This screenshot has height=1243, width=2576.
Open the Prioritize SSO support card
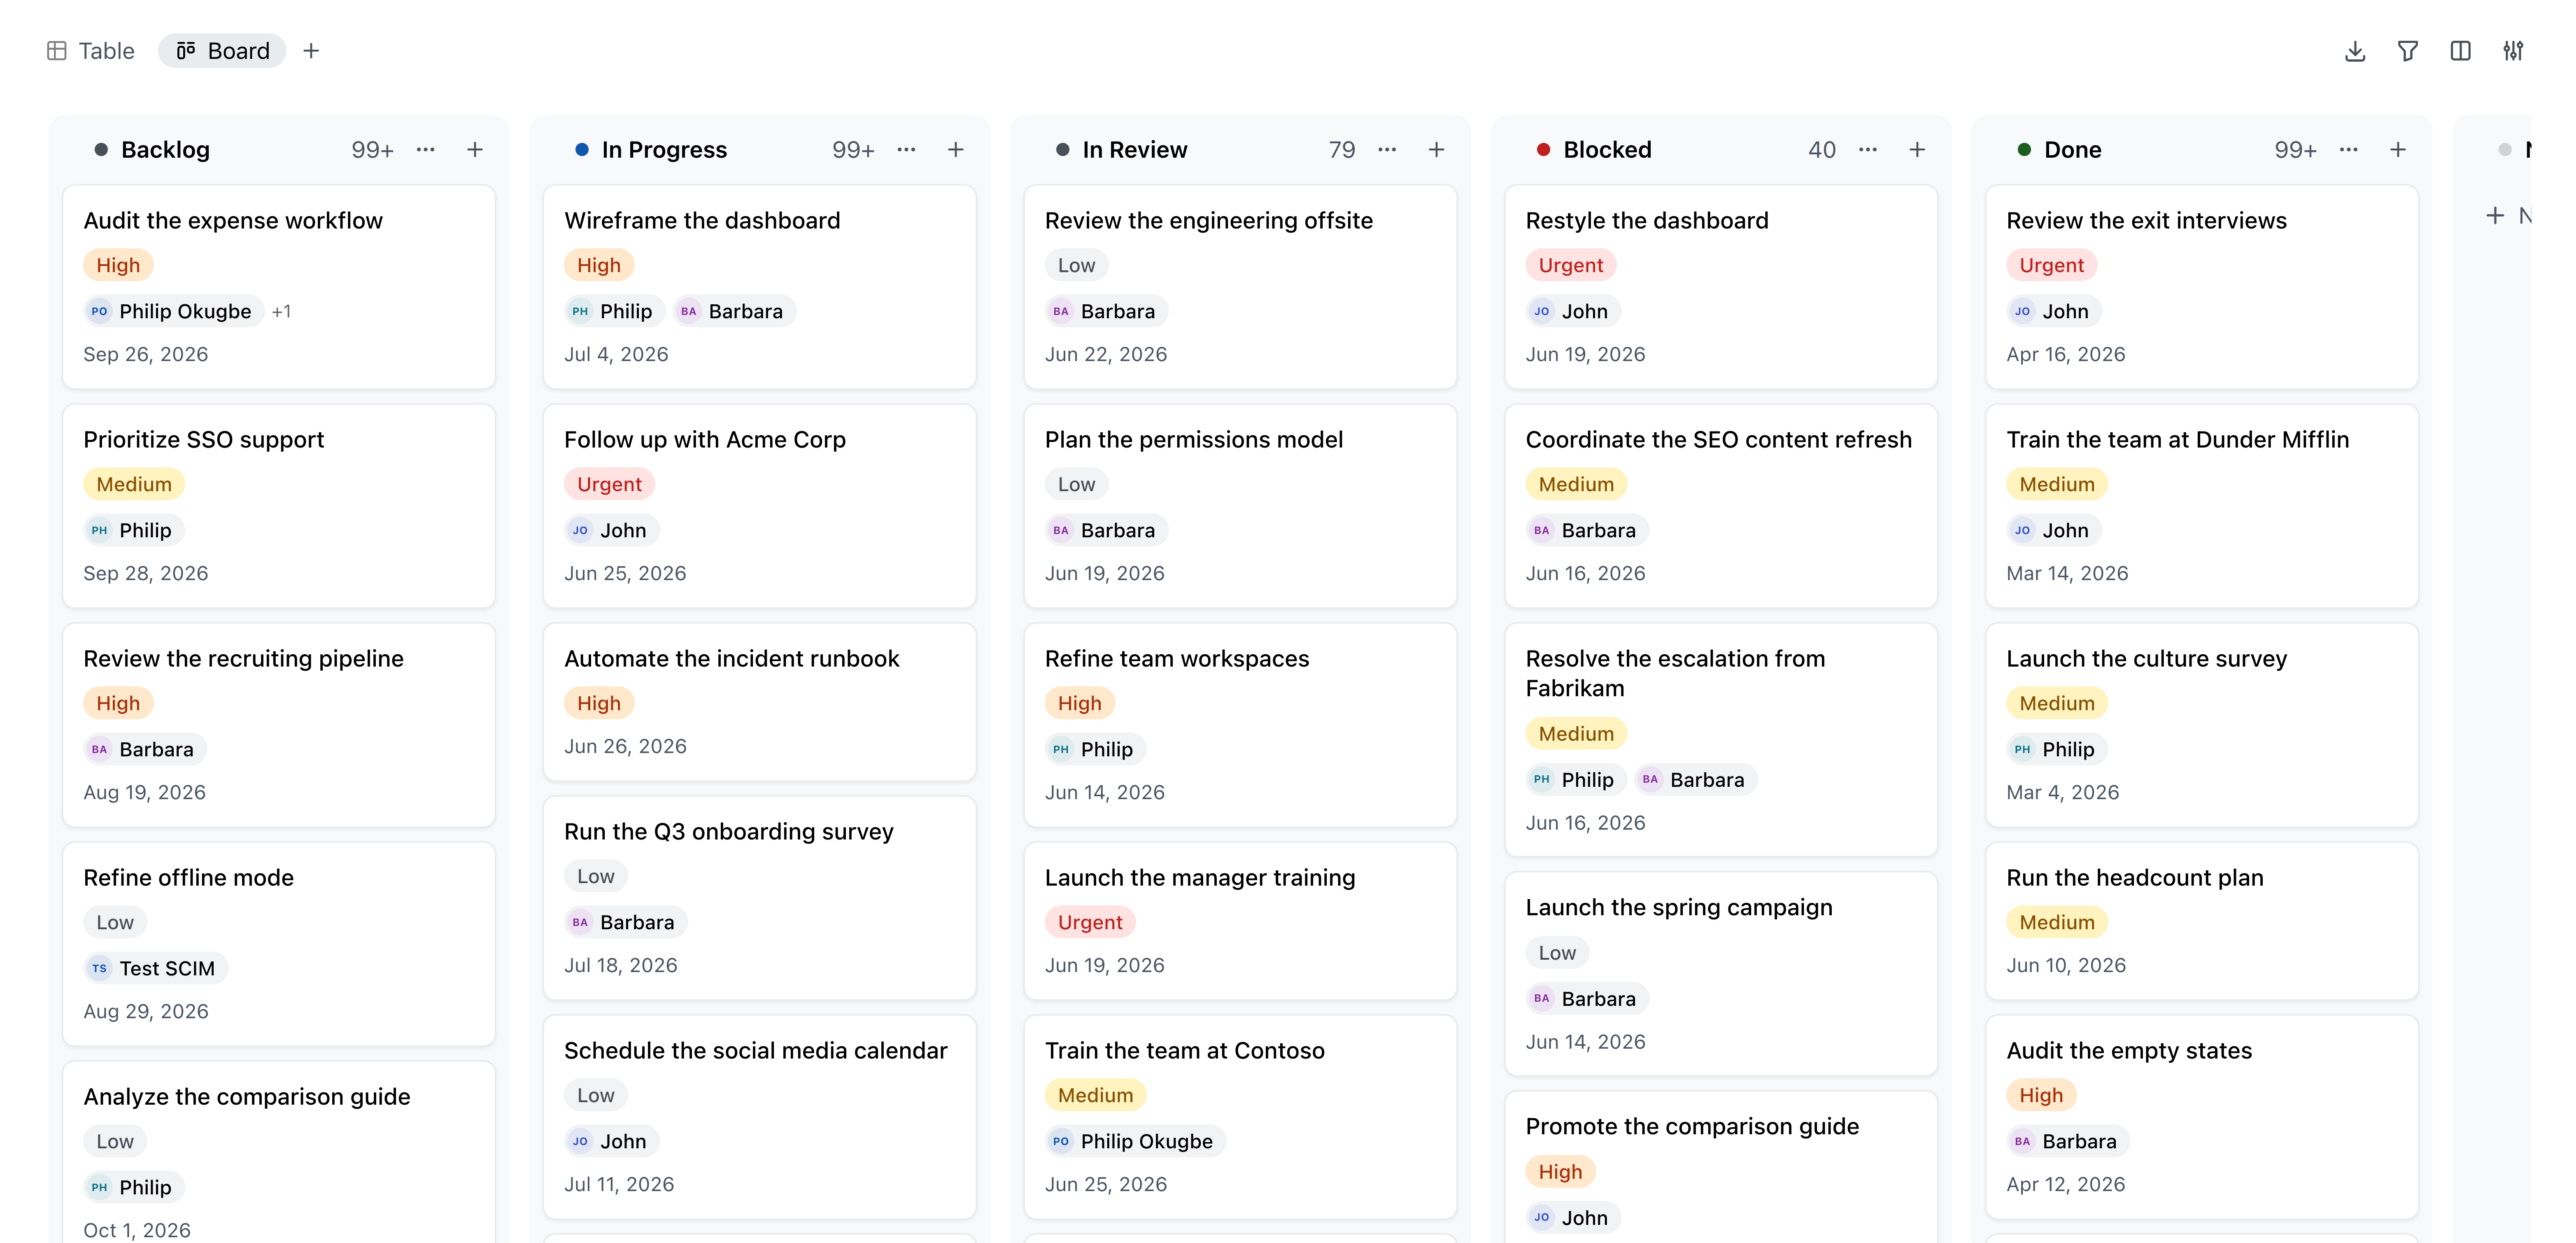click(279, 506)
